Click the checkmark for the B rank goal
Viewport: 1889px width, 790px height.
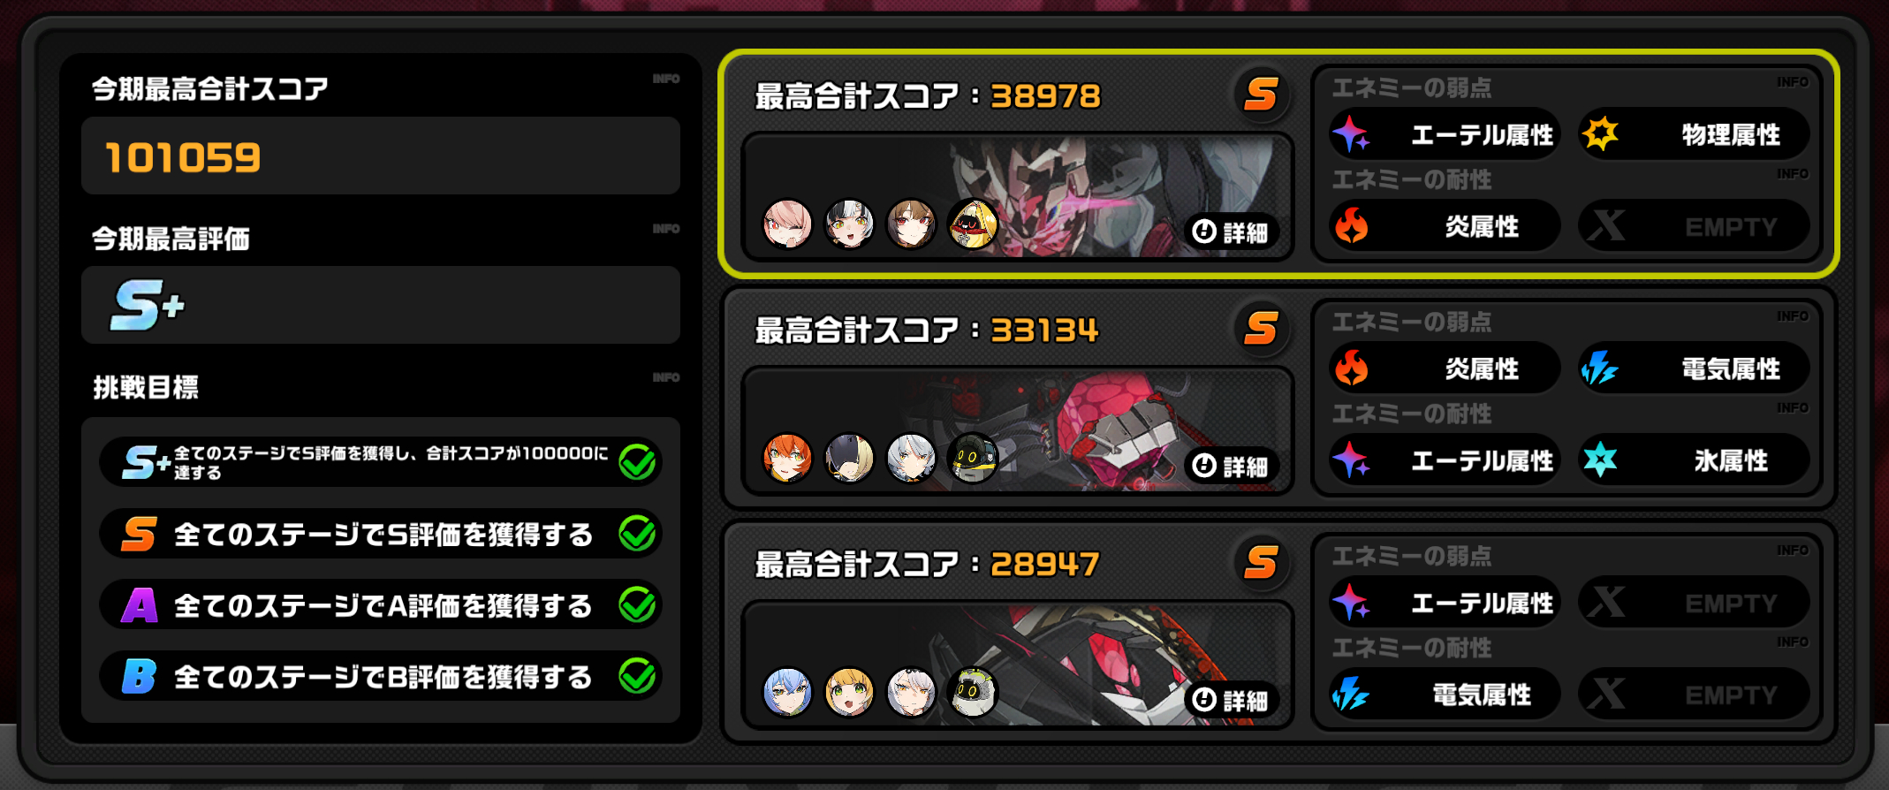coord(637,676)
